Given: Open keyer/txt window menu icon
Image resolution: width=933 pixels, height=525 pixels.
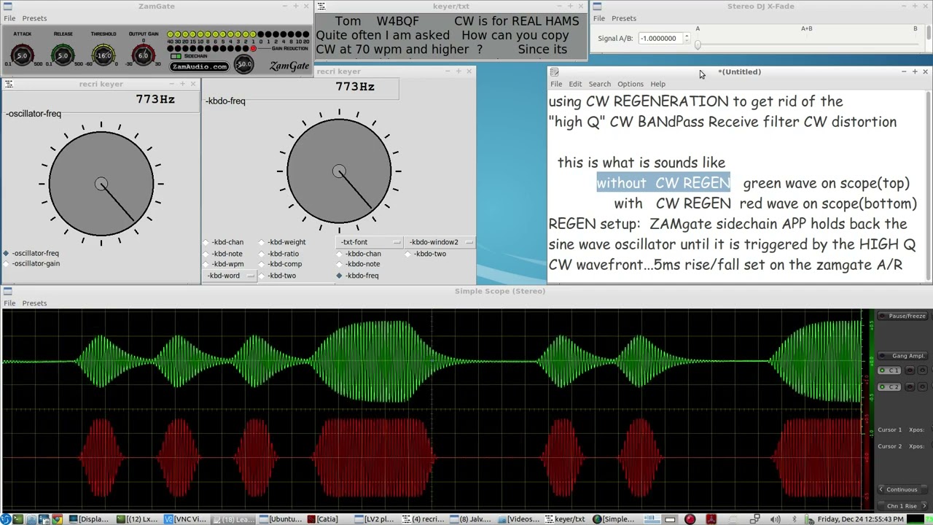Looking at the screenshot, I should [321, 6].
